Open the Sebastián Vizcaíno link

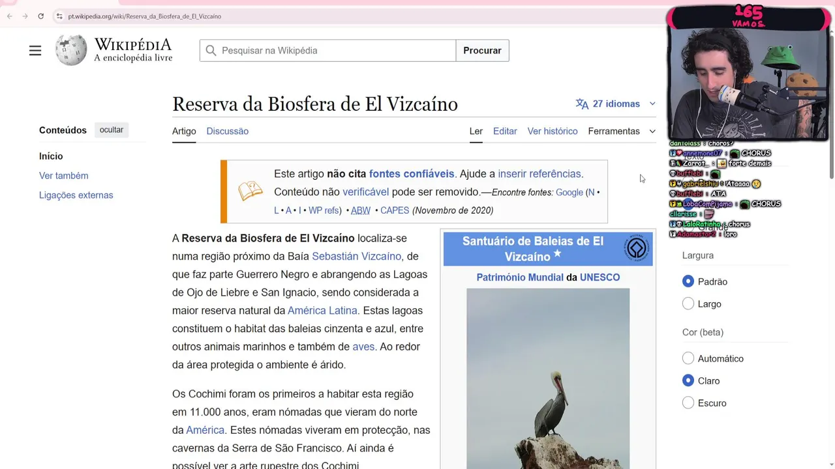[356, 256]
